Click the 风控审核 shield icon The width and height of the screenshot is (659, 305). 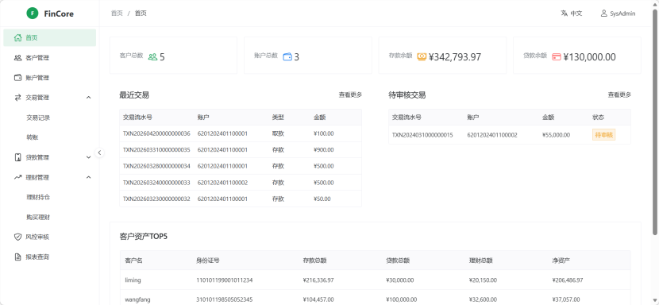tap(17, 237)
